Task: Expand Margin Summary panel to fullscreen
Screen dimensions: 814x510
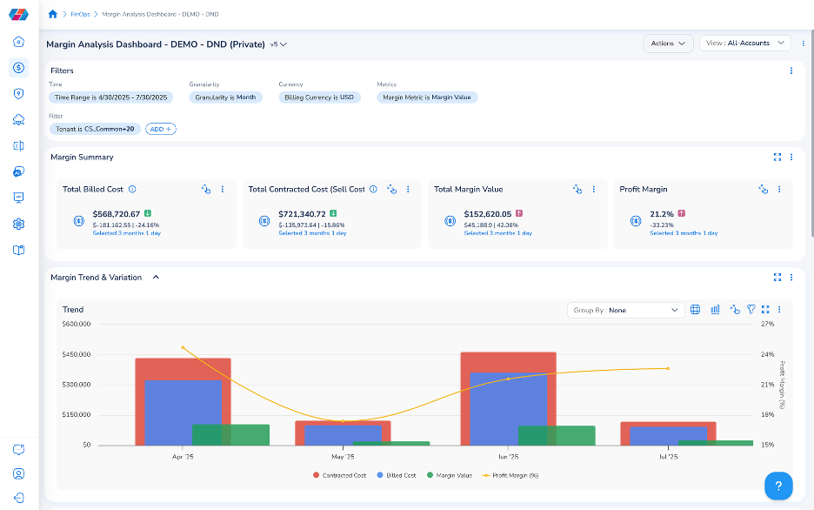Action: pyautogui.click(x=777, y=158)
